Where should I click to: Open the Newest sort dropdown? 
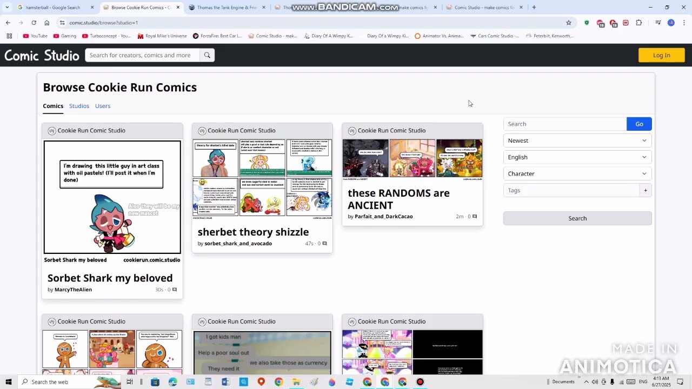click(577, 140)
